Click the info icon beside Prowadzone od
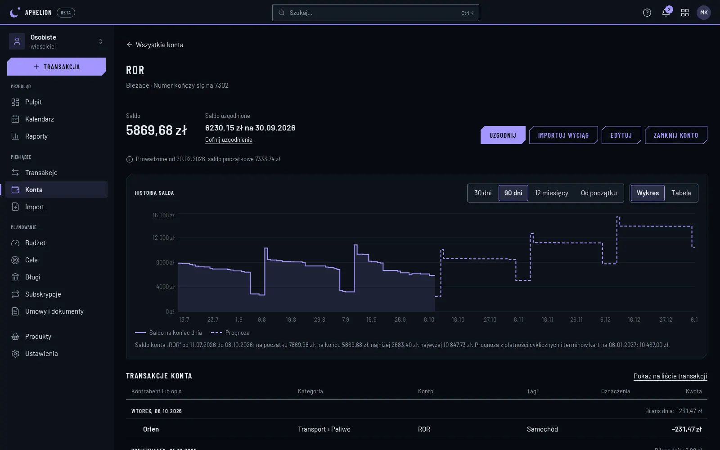This screenshot has width=720, height=450. (130, 159)
